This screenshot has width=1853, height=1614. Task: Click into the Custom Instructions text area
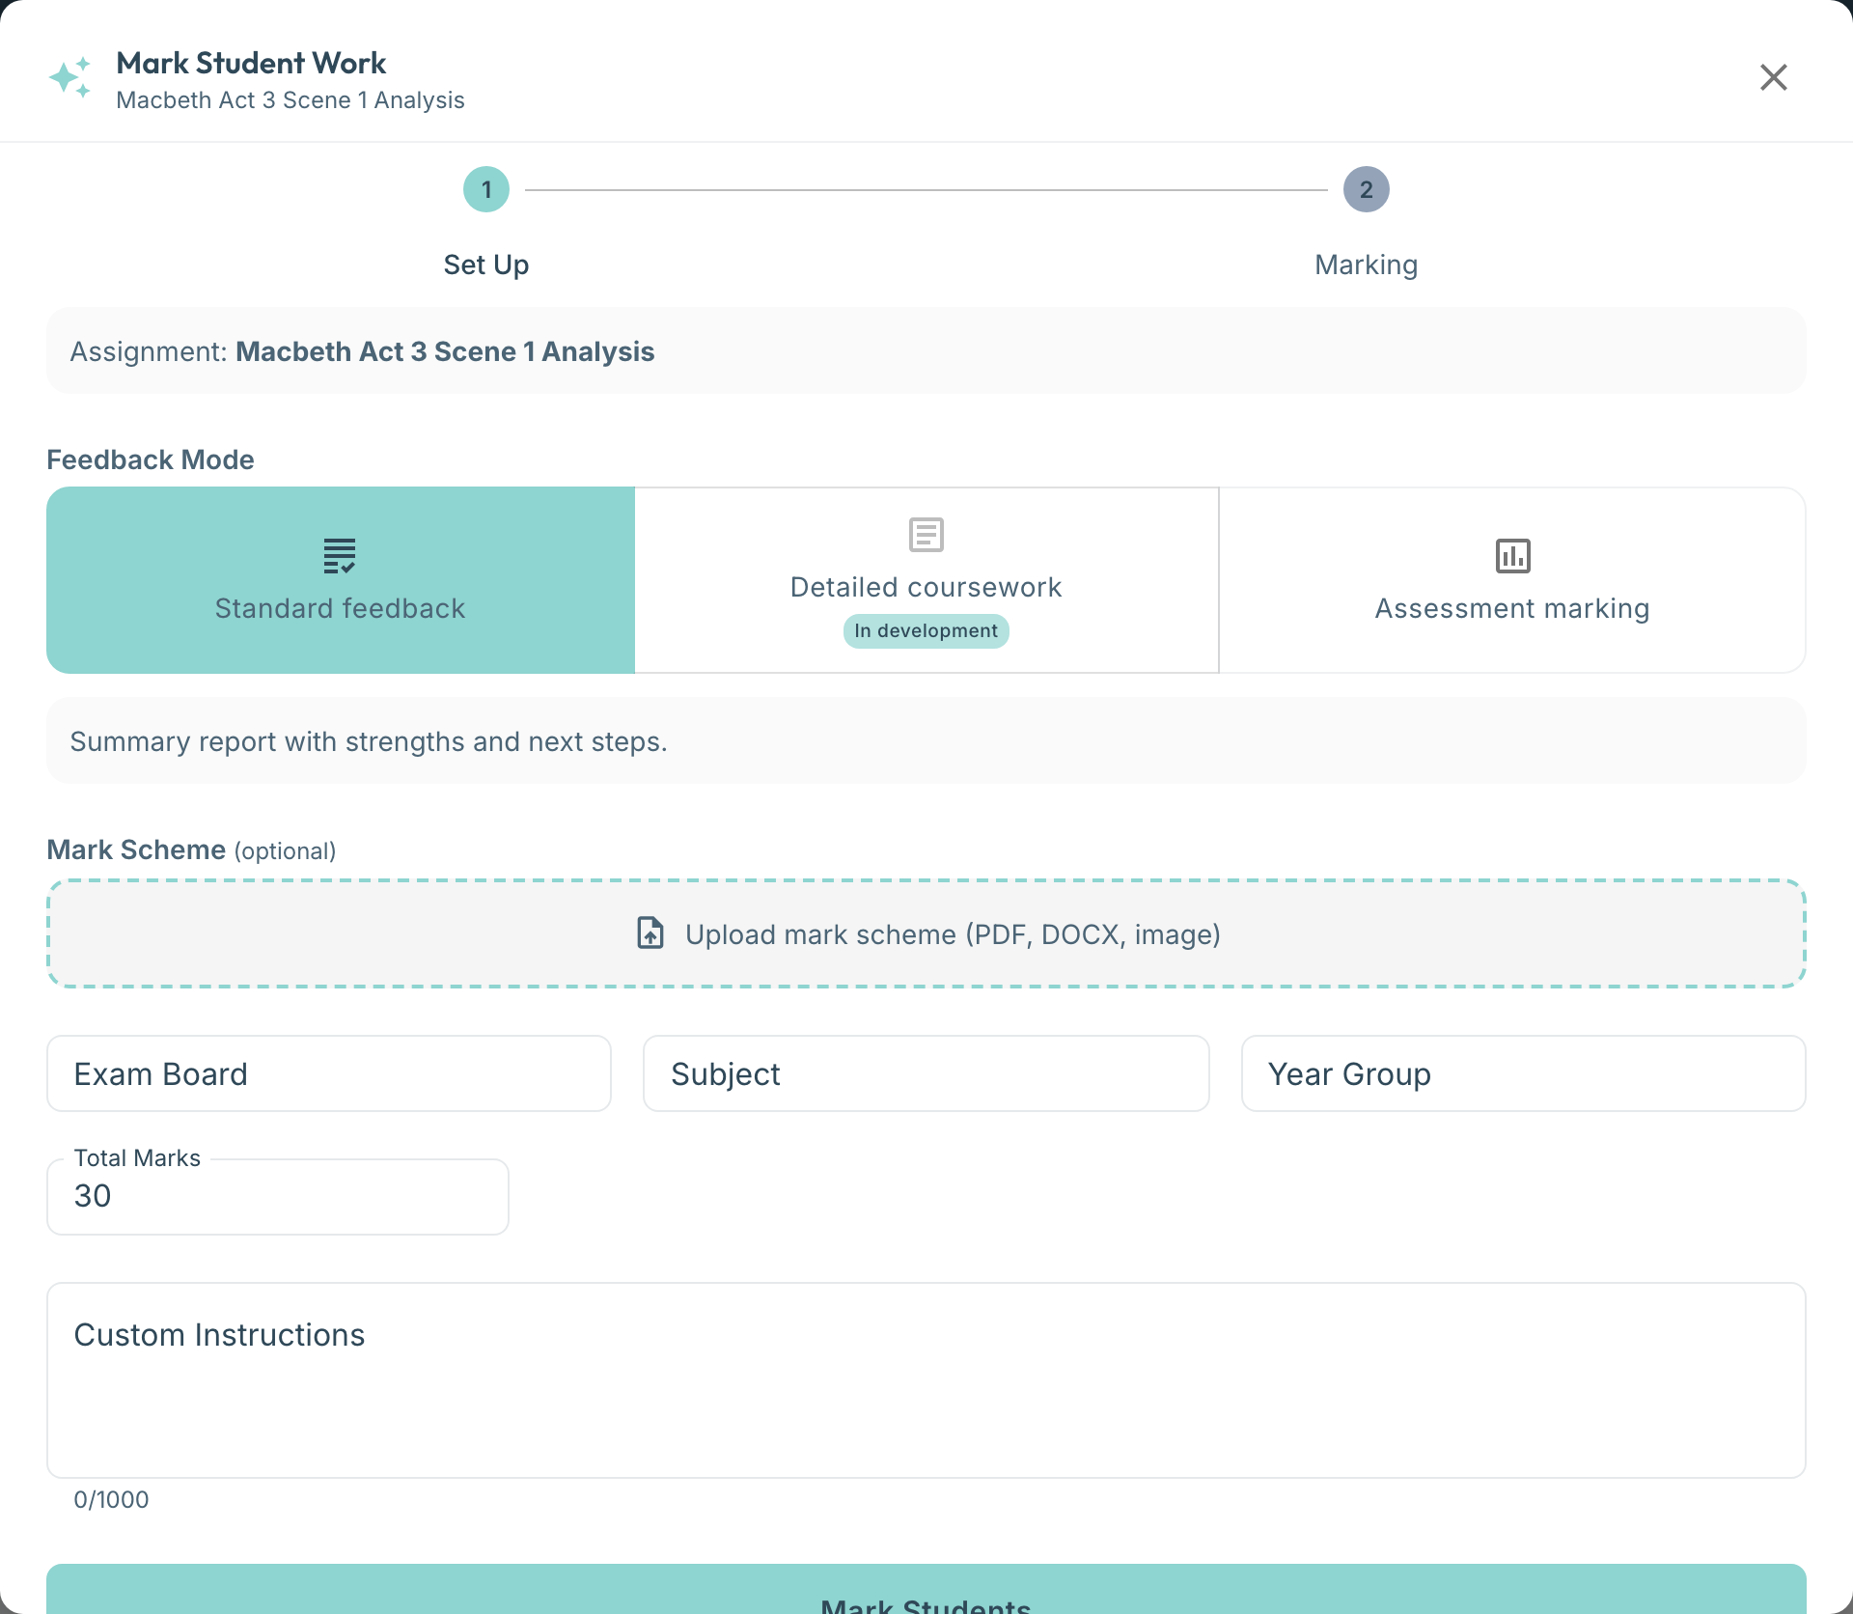pyautogui.click(x=926, y=1380)
